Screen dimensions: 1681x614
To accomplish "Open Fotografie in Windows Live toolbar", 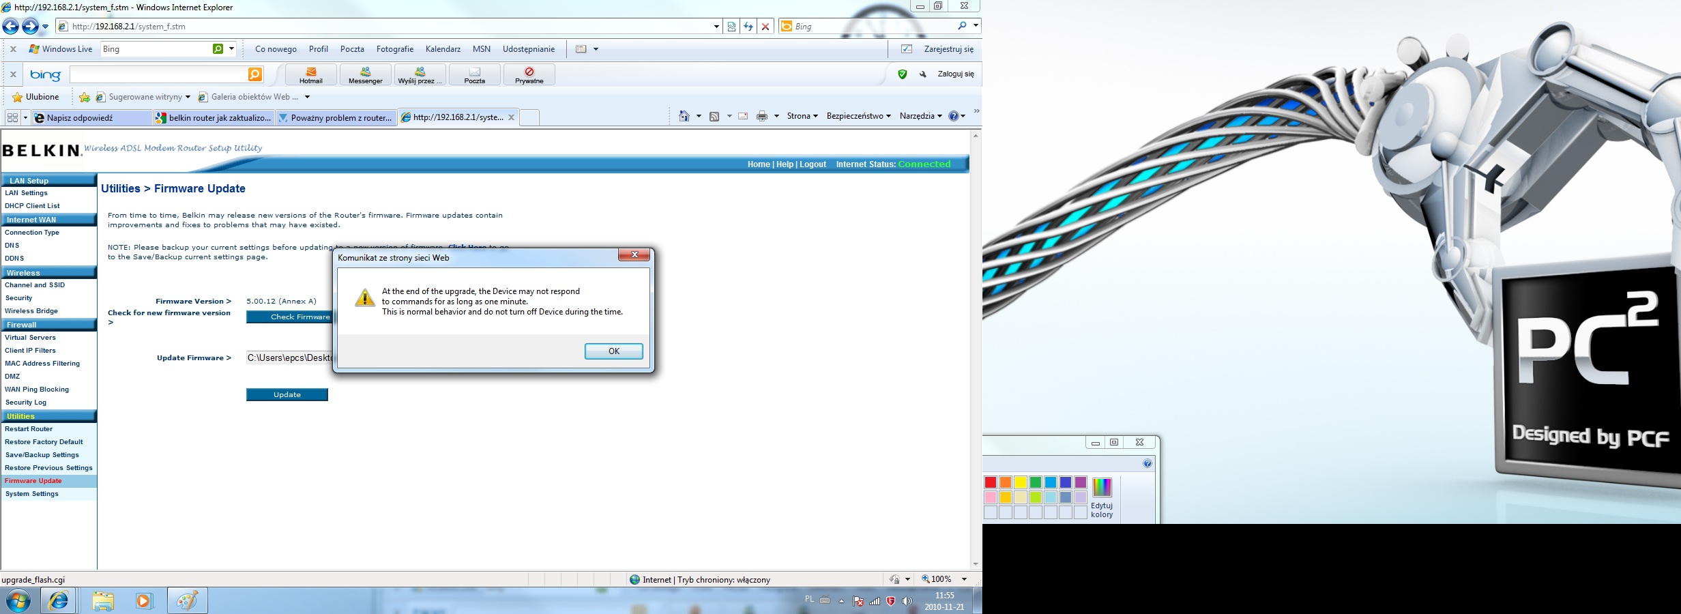I will pos(395,49).
